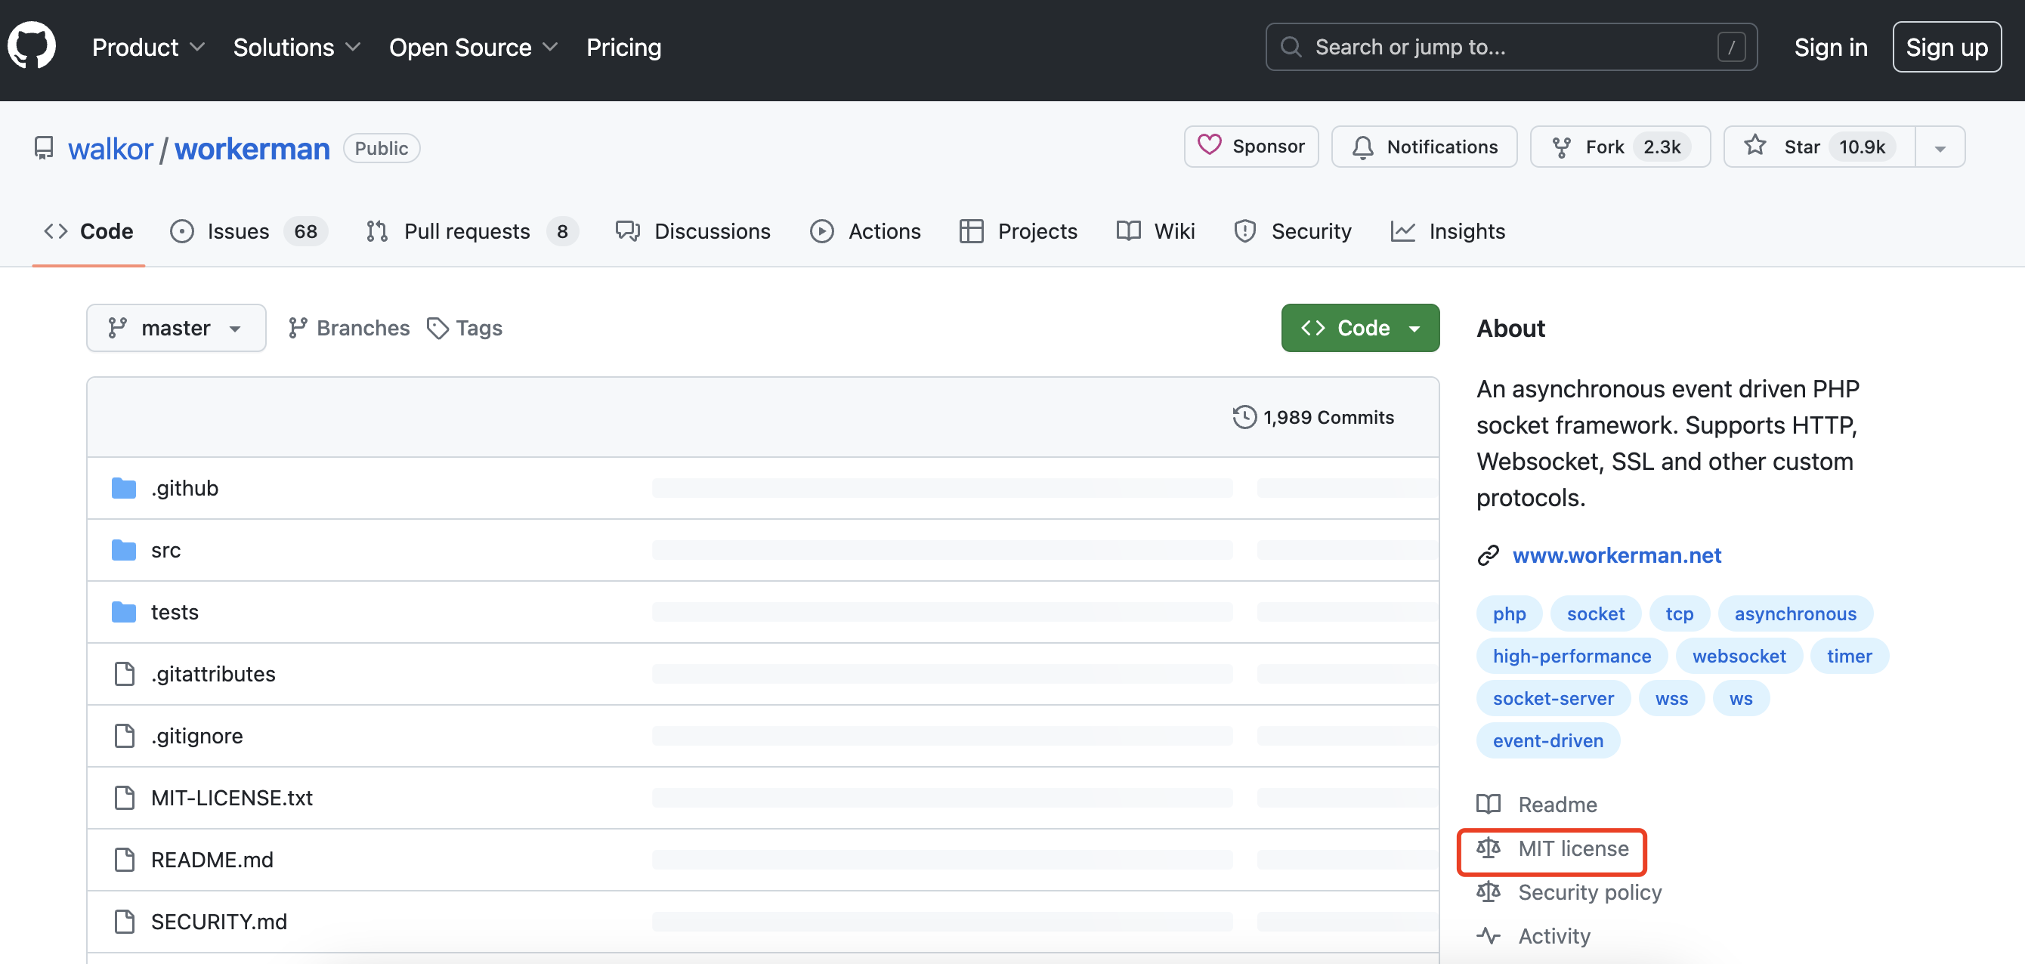The width and height of the screenshot is (2025, 964).
Task: Click the Activity pulse icon
Action: coord(1488,936)
